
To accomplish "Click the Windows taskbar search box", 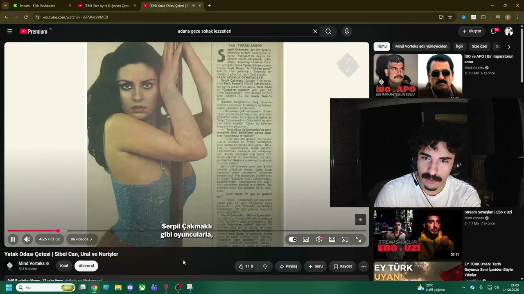I will coord(46,287).
